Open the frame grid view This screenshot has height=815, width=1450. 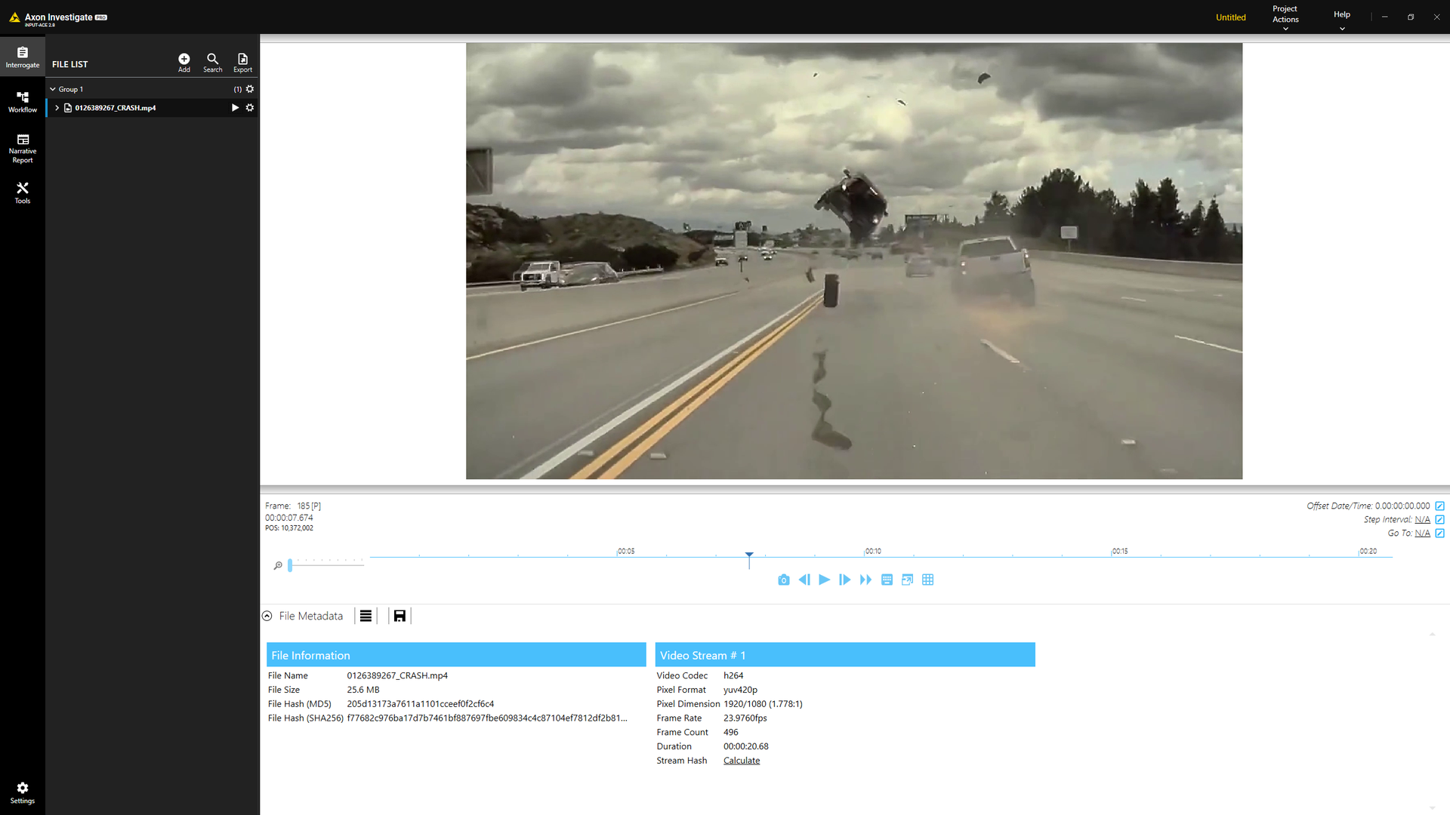pyautogui.click(x=927, y=580)
